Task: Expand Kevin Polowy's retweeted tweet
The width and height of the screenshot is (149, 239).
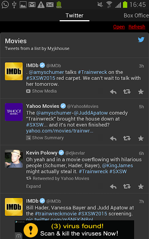Action: point(34,186)
